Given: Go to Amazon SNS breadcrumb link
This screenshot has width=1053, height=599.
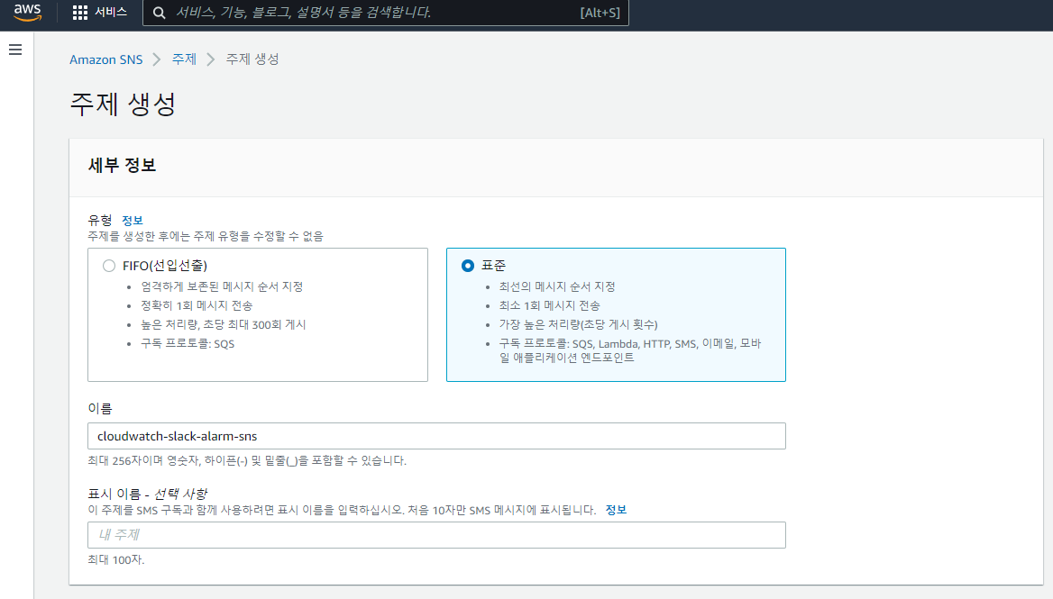Looking at the screenshot, I should (x=106, y=59).
